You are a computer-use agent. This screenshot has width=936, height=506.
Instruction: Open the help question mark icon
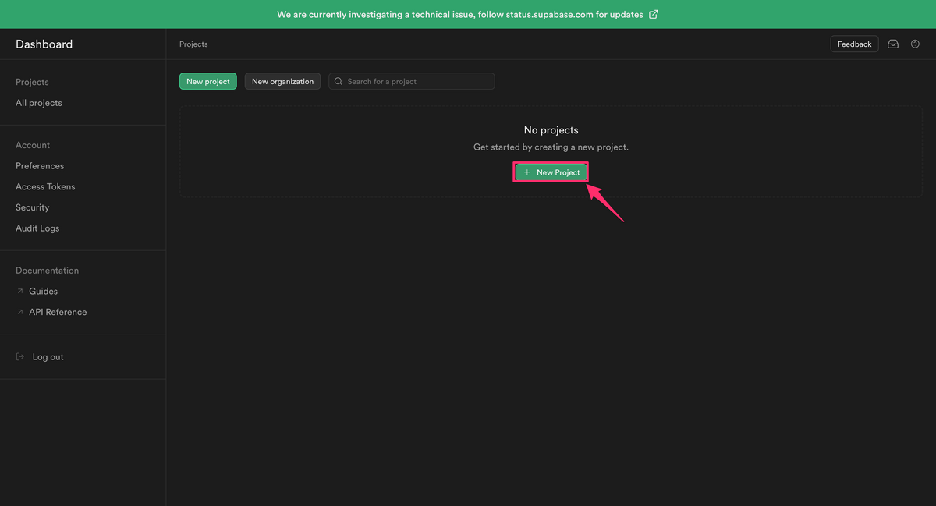click(916, 44)
